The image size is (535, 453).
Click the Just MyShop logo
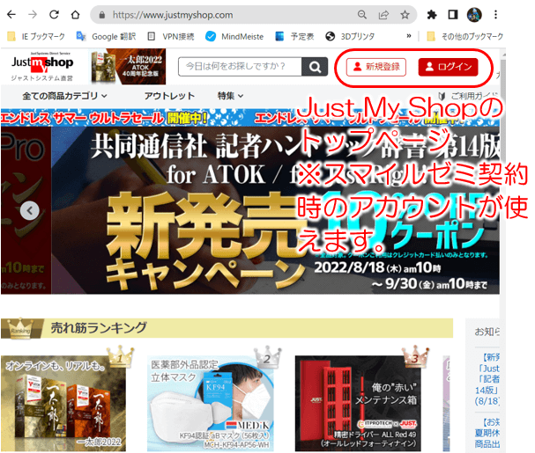click(x=42, y=67)
